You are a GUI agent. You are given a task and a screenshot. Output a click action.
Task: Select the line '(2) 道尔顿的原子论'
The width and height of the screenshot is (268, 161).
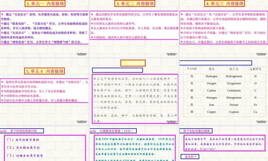[23, 148]
